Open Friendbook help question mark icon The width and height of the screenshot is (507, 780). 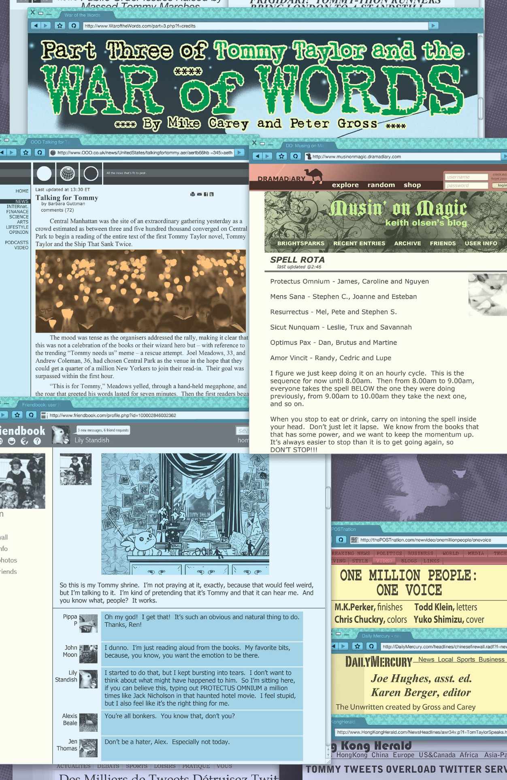(37, 441)
